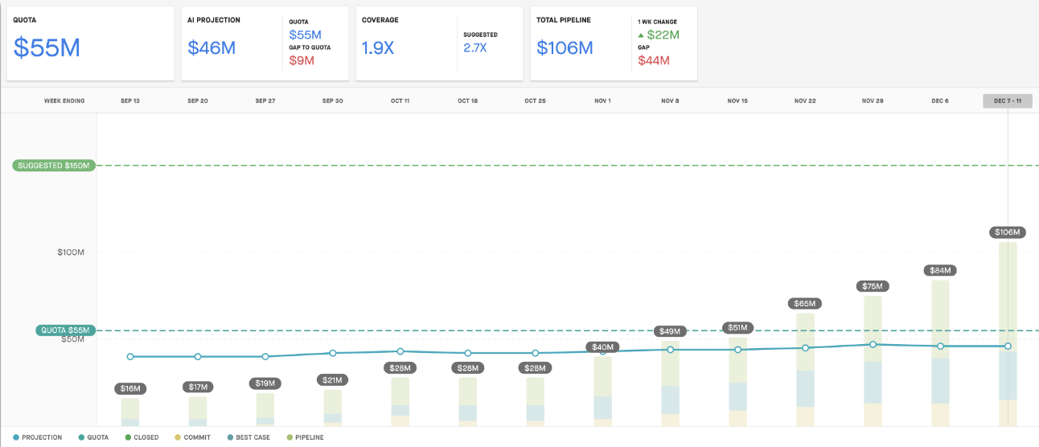Click the $51M bar total label

click(x=737, y=328)
